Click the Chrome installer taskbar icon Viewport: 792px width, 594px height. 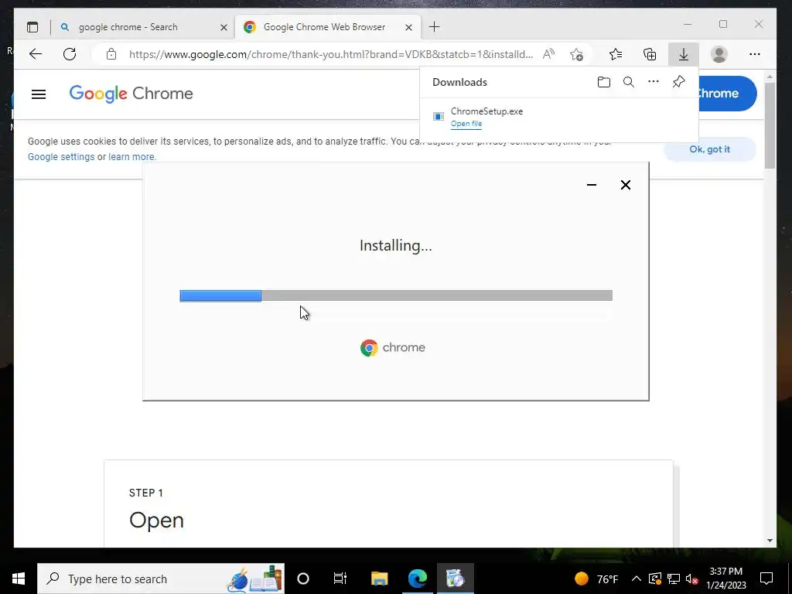pos(455,579)
